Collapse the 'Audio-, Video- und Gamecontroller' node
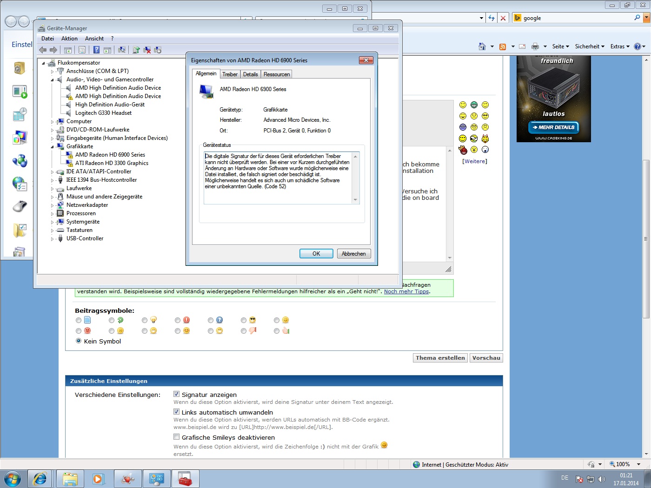This screenshot has height=488, width=651. [x=52, y=80]
